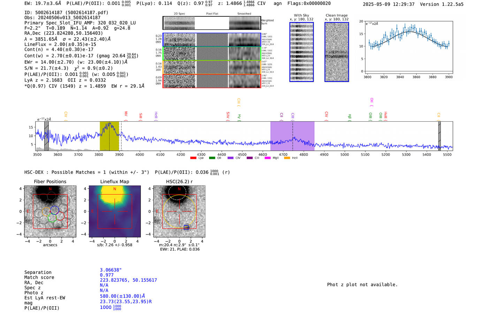The image size is (488, 332).
Task: Click the LyA z = 2.1683 text
Action: [44, 80]
